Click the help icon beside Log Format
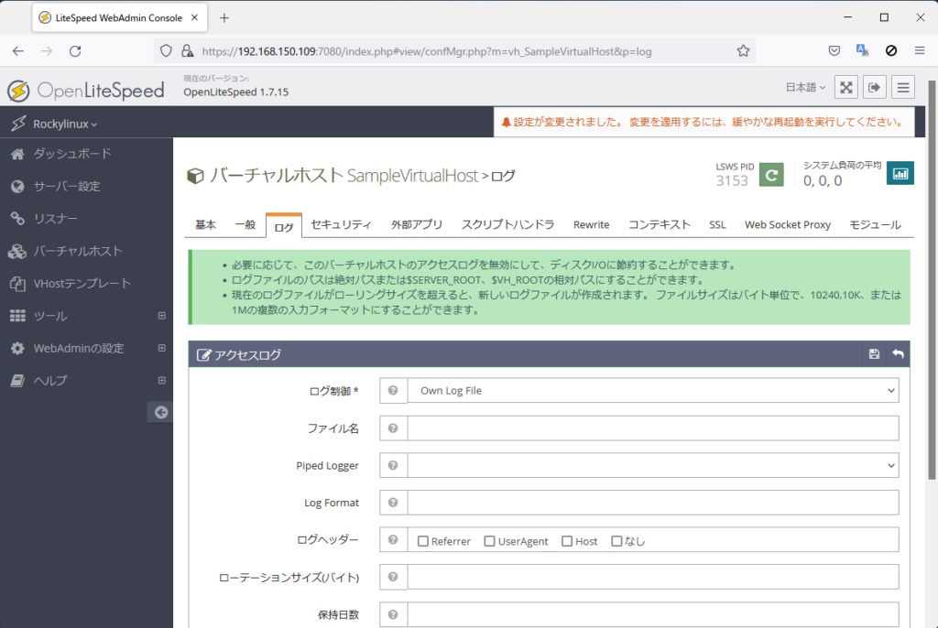 pyautogui.click(x=393, y=503)
